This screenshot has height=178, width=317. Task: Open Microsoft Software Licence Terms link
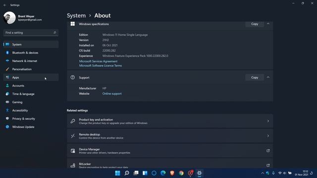(101, 66)
